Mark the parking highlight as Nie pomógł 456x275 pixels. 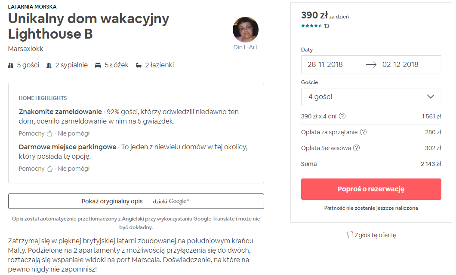[x=74, y=169]
